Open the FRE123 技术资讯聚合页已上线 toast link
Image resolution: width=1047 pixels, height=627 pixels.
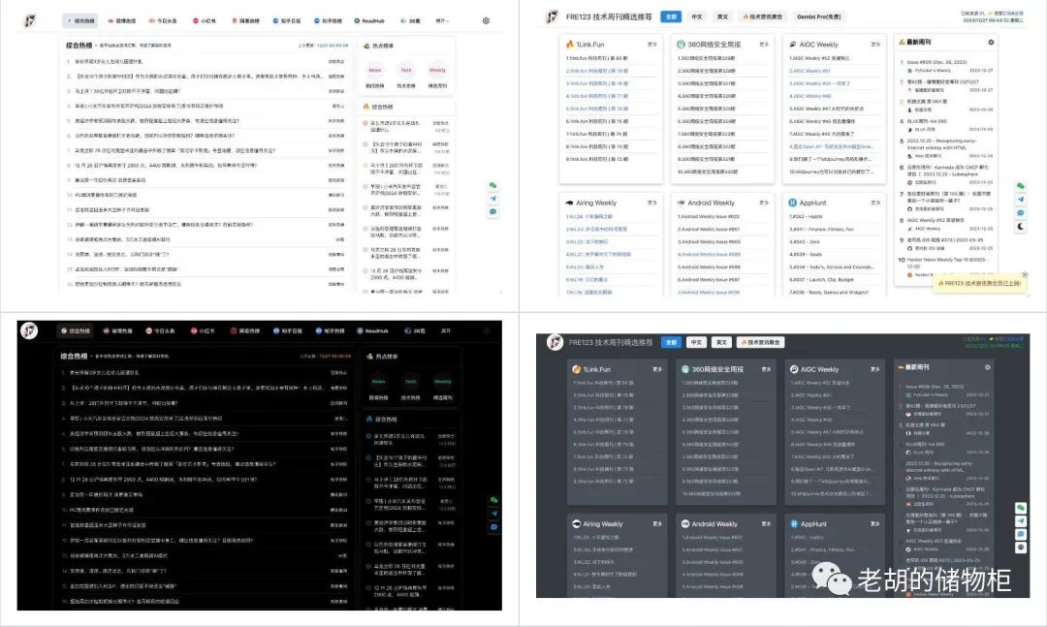click(x=979, y=283)
